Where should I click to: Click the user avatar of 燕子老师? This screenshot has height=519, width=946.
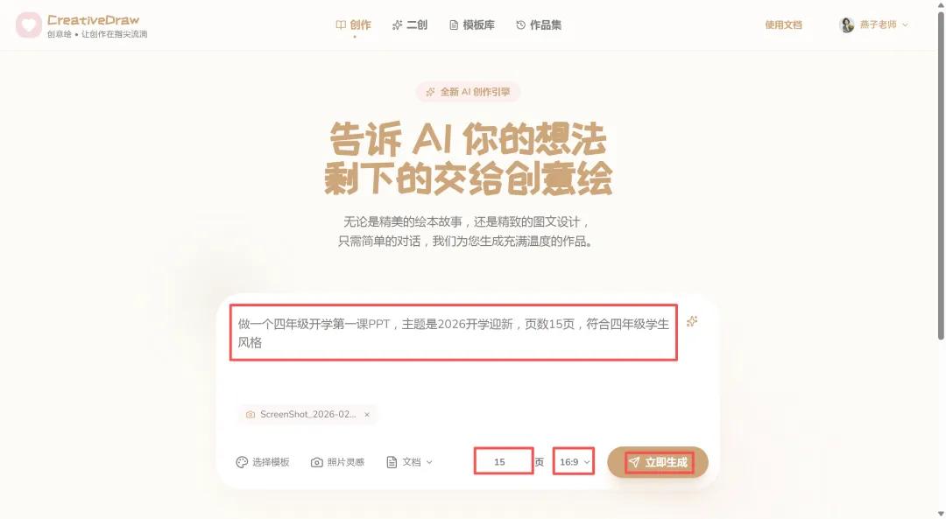tap(847, 25)
